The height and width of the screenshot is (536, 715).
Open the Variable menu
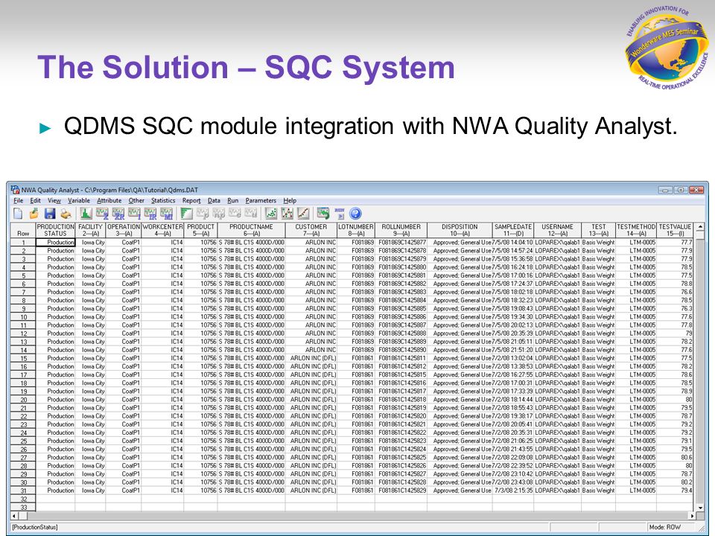[79, 200]
